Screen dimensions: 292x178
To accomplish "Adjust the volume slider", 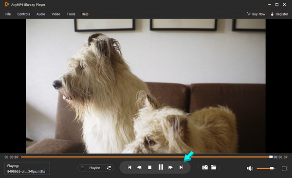I will coord(266,168).
